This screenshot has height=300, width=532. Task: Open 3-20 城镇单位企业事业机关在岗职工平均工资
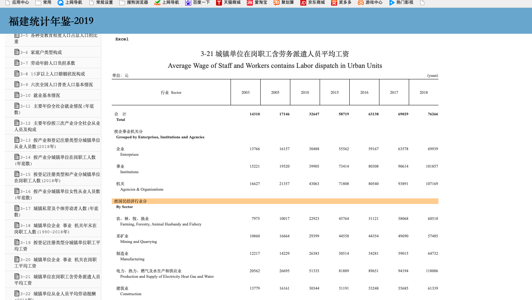coord(56,263)
